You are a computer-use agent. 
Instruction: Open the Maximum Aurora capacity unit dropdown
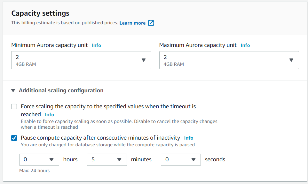[229, 60]
